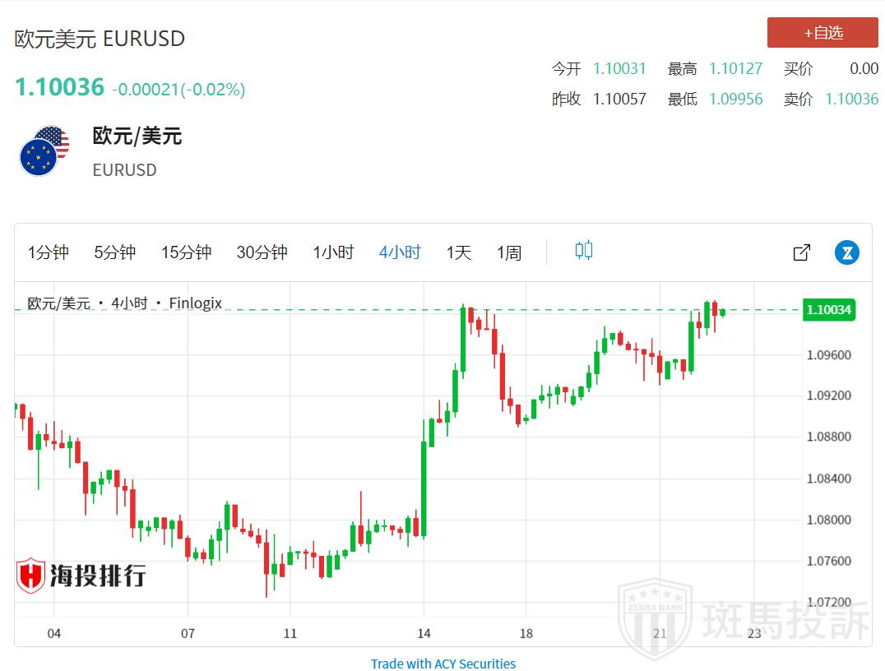Click the red 海投排行 shield logo

pyautogui.click(x=31, y=576)
